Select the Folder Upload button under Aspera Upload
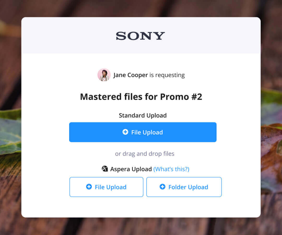The height and width of the screenshot is (235, 282). (x=184, y=187)
